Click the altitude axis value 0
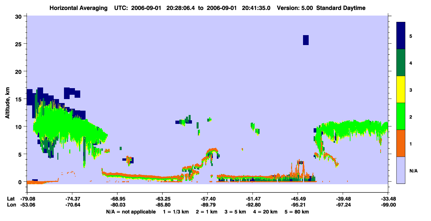Screen dimensions: 431x221 (x=21, y=182)
